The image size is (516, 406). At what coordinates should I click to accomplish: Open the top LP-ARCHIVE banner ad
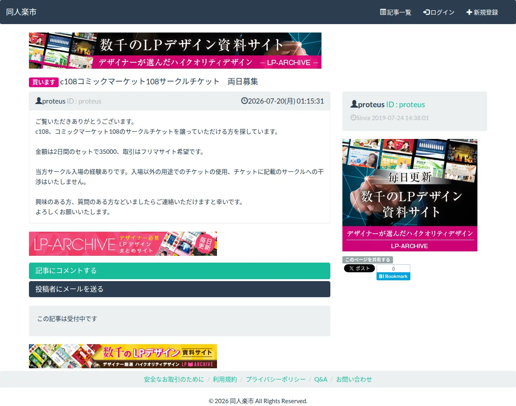pos(175,51)
